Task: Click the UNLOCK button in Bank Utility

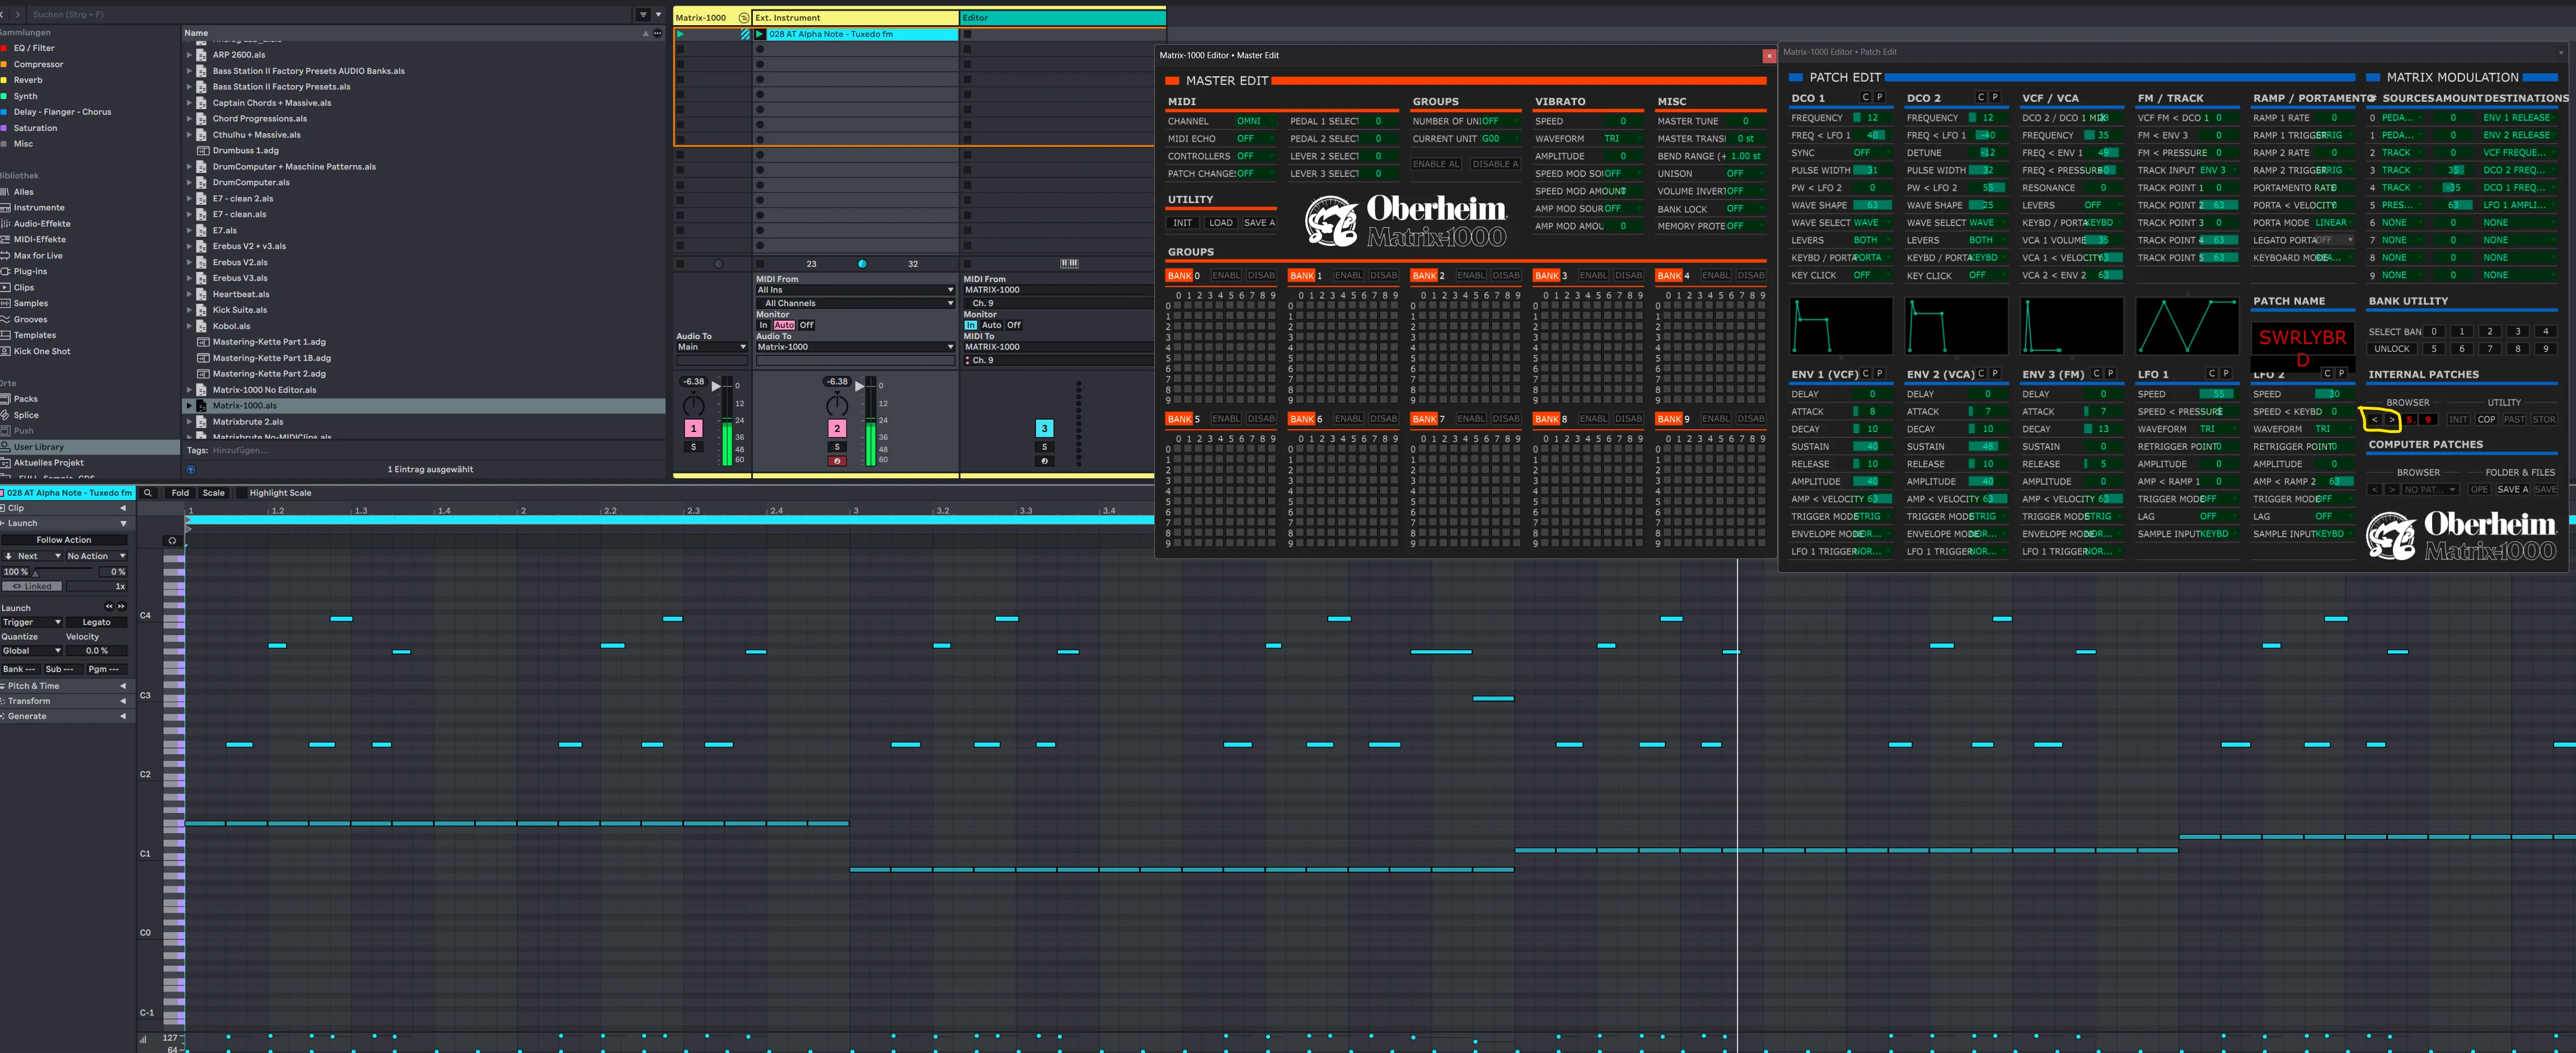Action: click(2392, 349)
